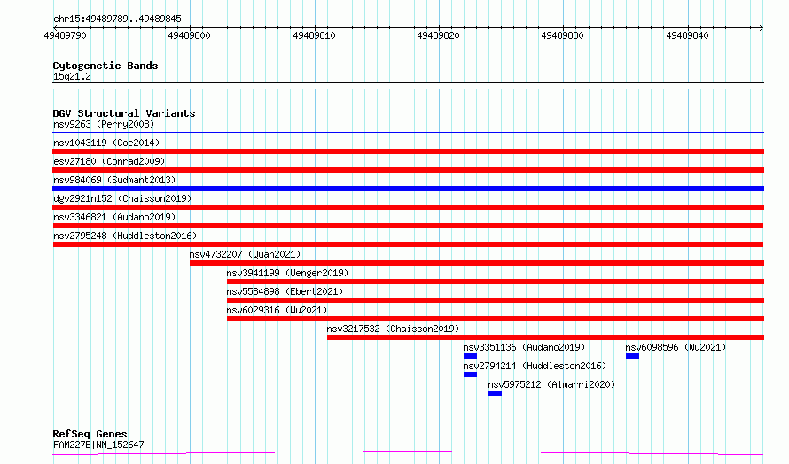Open nsv5975212 (Almarri2020) label

point(551,384)
